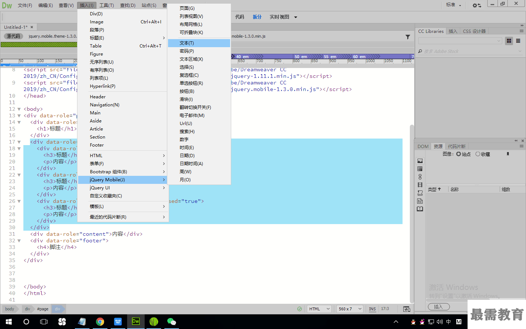Open the 标准 workspace dropdown

453,5
